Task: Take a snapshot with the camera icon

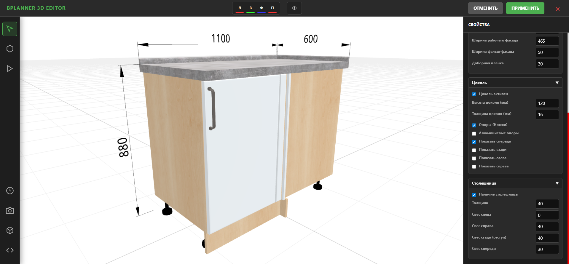Action: click(10, 211)
